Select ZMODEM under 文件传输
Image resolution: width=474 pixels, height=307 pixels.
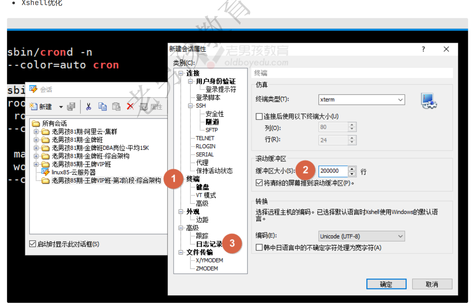207,268
